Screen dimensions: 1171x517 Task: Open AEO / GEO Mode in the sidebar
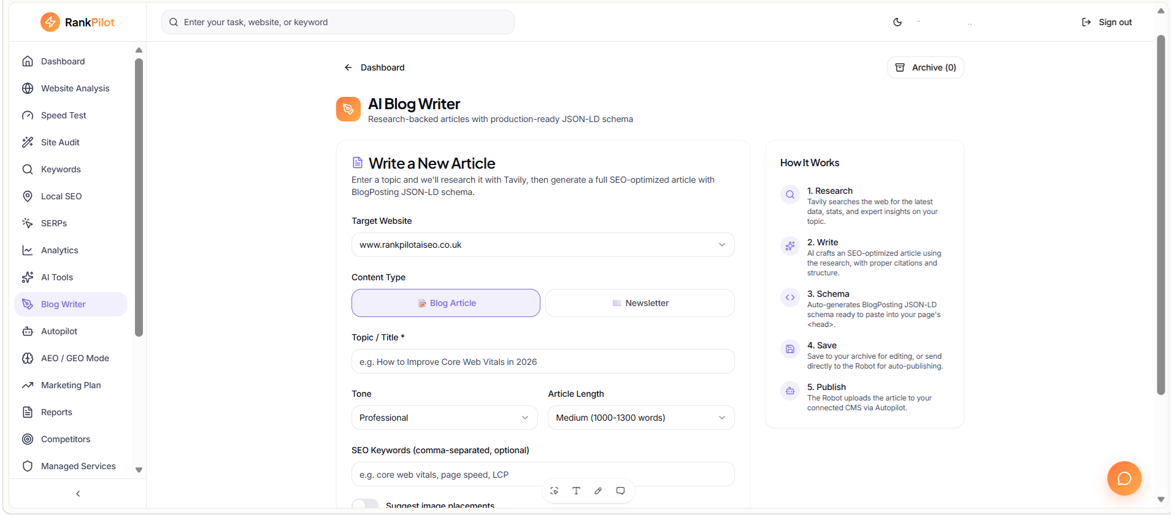coord(71,358)
